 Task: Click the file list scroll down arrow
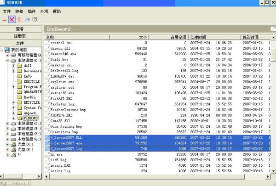coord(273,171)
